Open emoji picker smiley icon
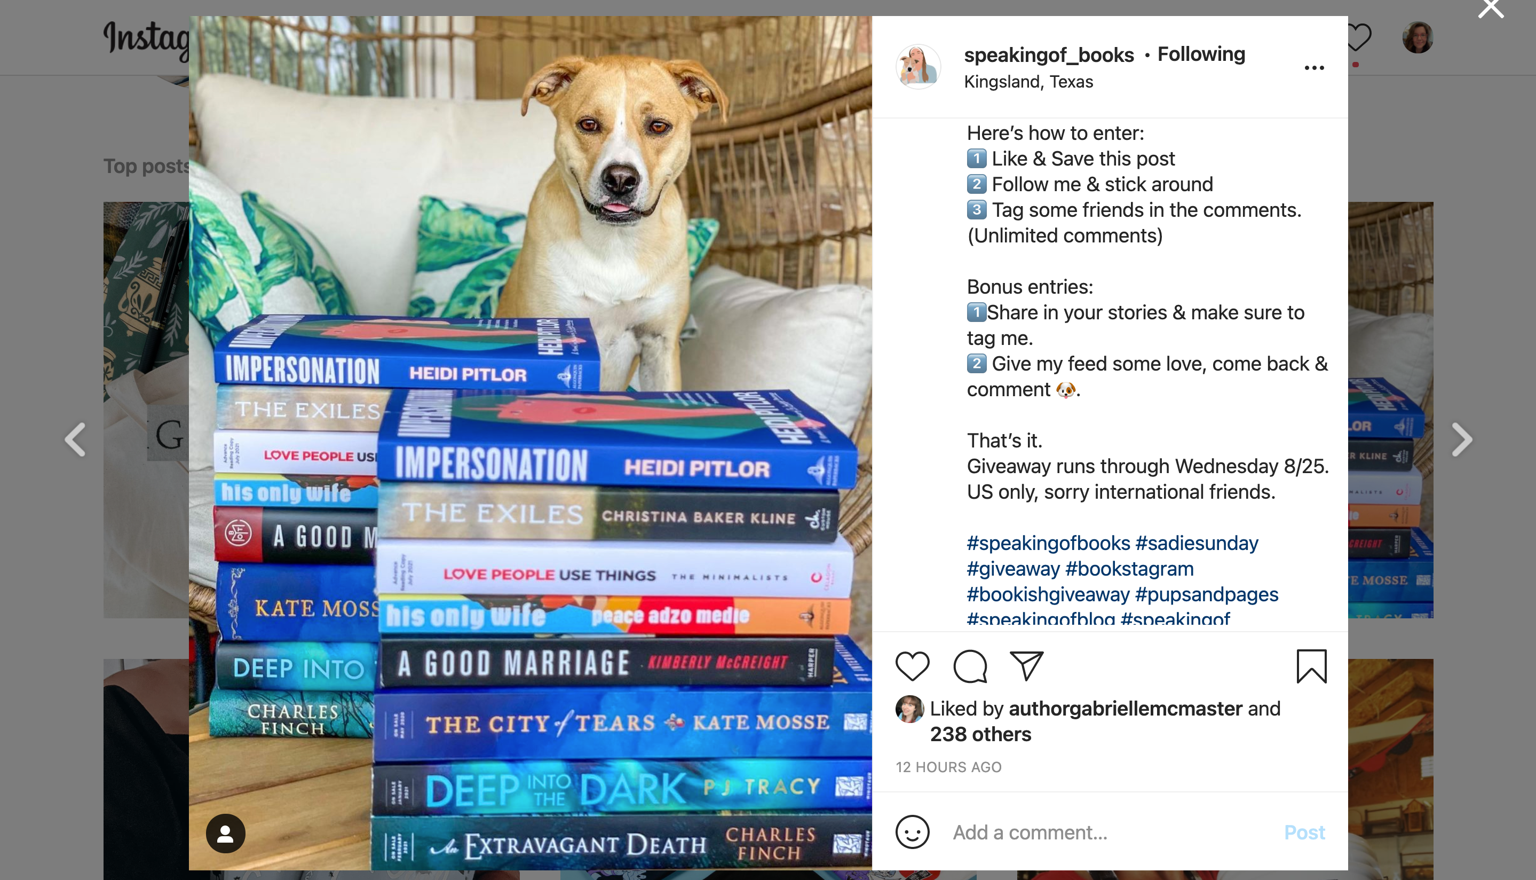 pyautogui.click(x=912, y=832)
